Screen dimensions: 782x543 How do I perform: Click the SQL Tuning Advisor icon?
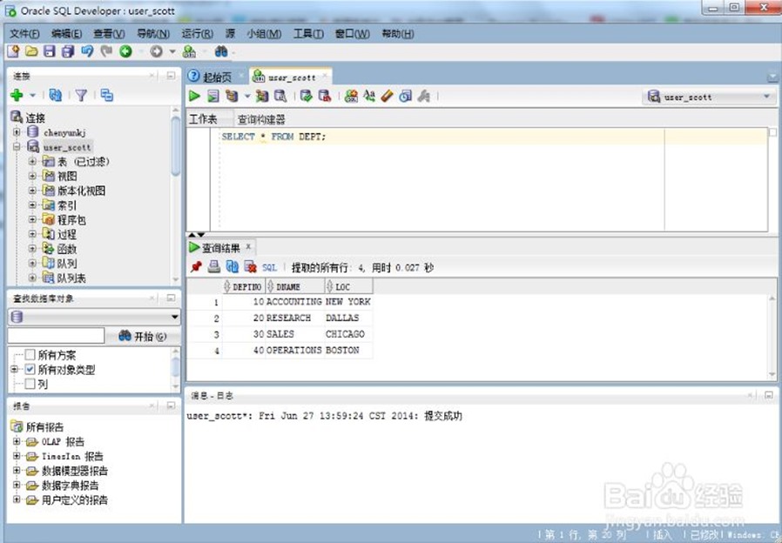(x=280, y=96)
